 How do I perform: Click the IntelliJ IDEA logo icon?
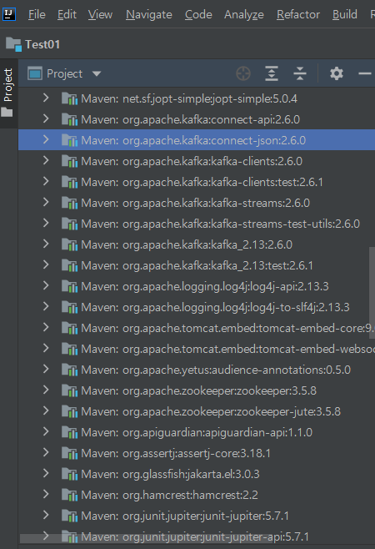point(8,14)
